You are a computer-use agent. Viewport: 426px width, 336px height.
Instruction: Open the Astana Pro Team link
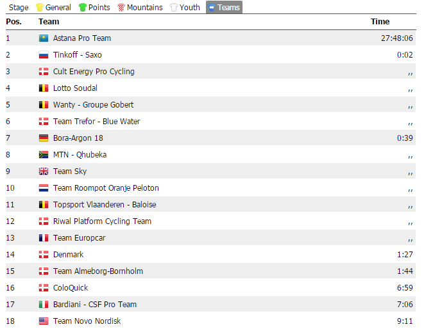tap(82, 38)
